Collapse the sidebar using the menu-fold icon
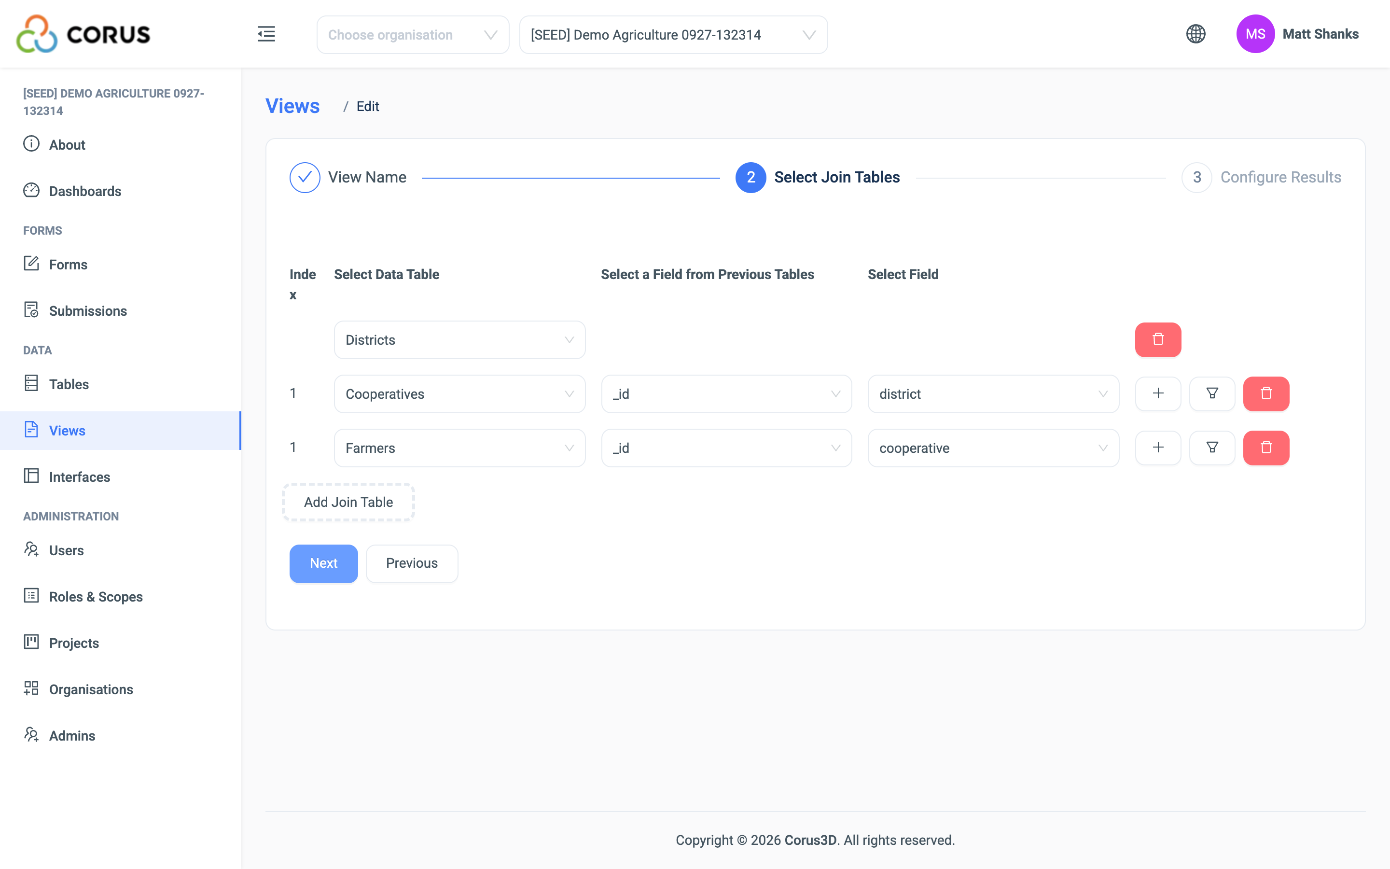This screenshot has height=869, width=1390. [x=266, y=34]
